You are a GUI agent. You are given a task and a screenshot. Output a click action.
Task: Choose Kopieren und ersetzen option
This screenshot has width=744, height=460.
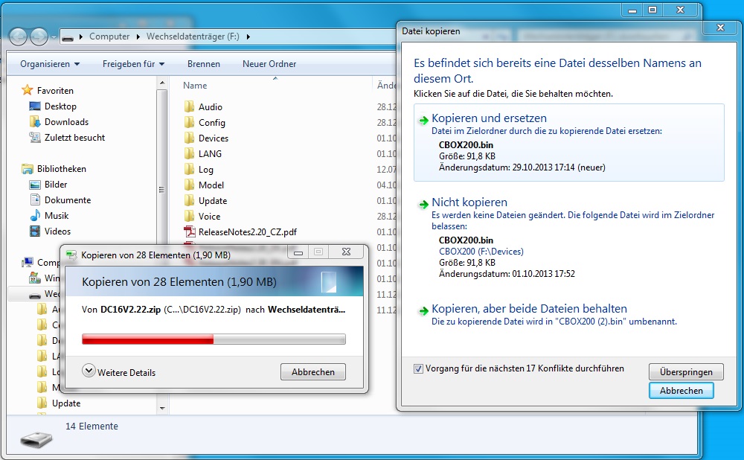point(569,142)
